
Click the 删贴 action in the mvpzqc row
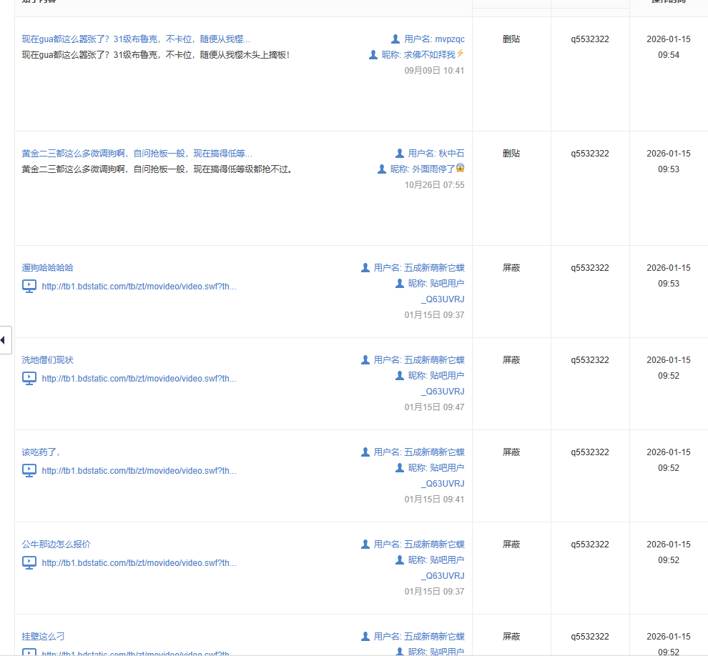511,39
